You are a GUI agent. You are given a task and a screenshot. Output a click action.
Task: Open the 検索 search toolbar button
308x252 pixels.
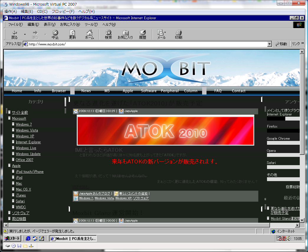pos(108,35)
